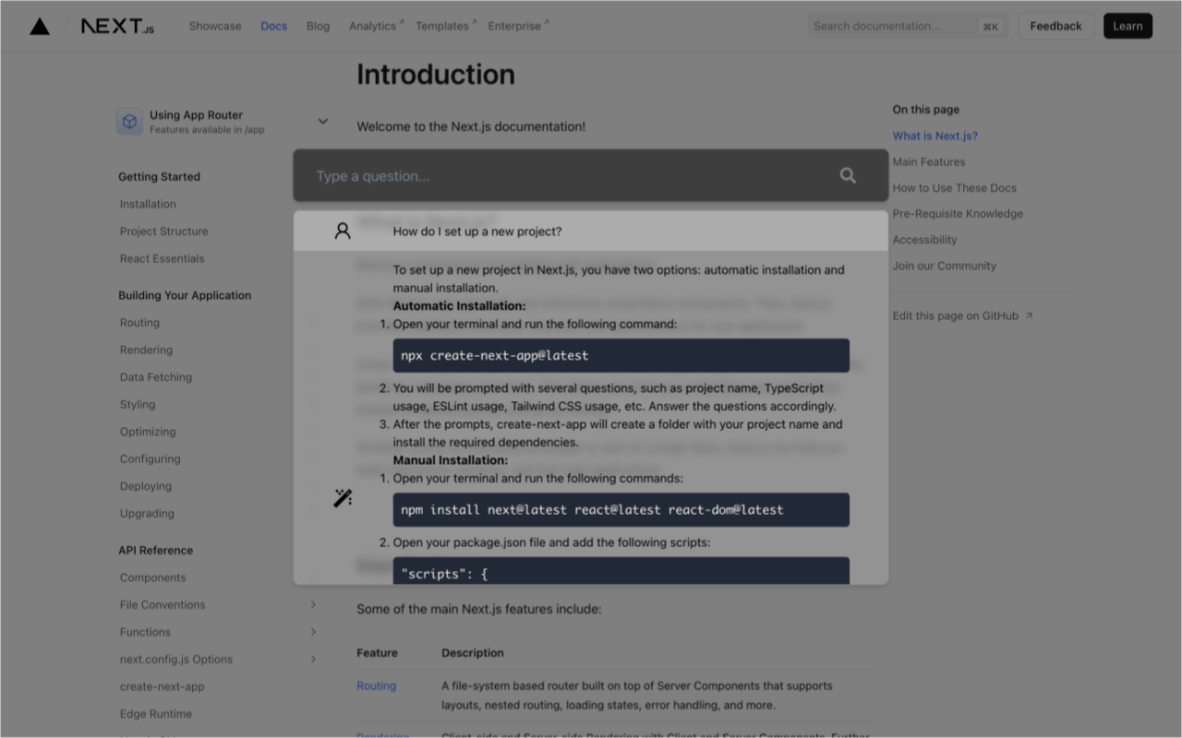Expand the Using App Router dropdown
This screenshot has width=1182, height=738.
322,121
